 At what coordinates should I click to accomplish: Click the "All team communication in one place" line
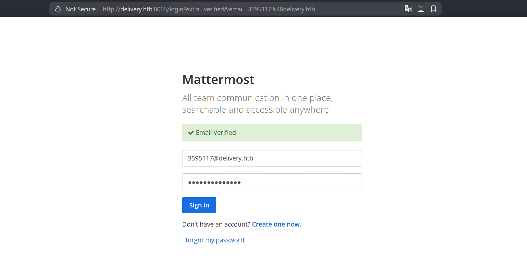coord(257,98)
